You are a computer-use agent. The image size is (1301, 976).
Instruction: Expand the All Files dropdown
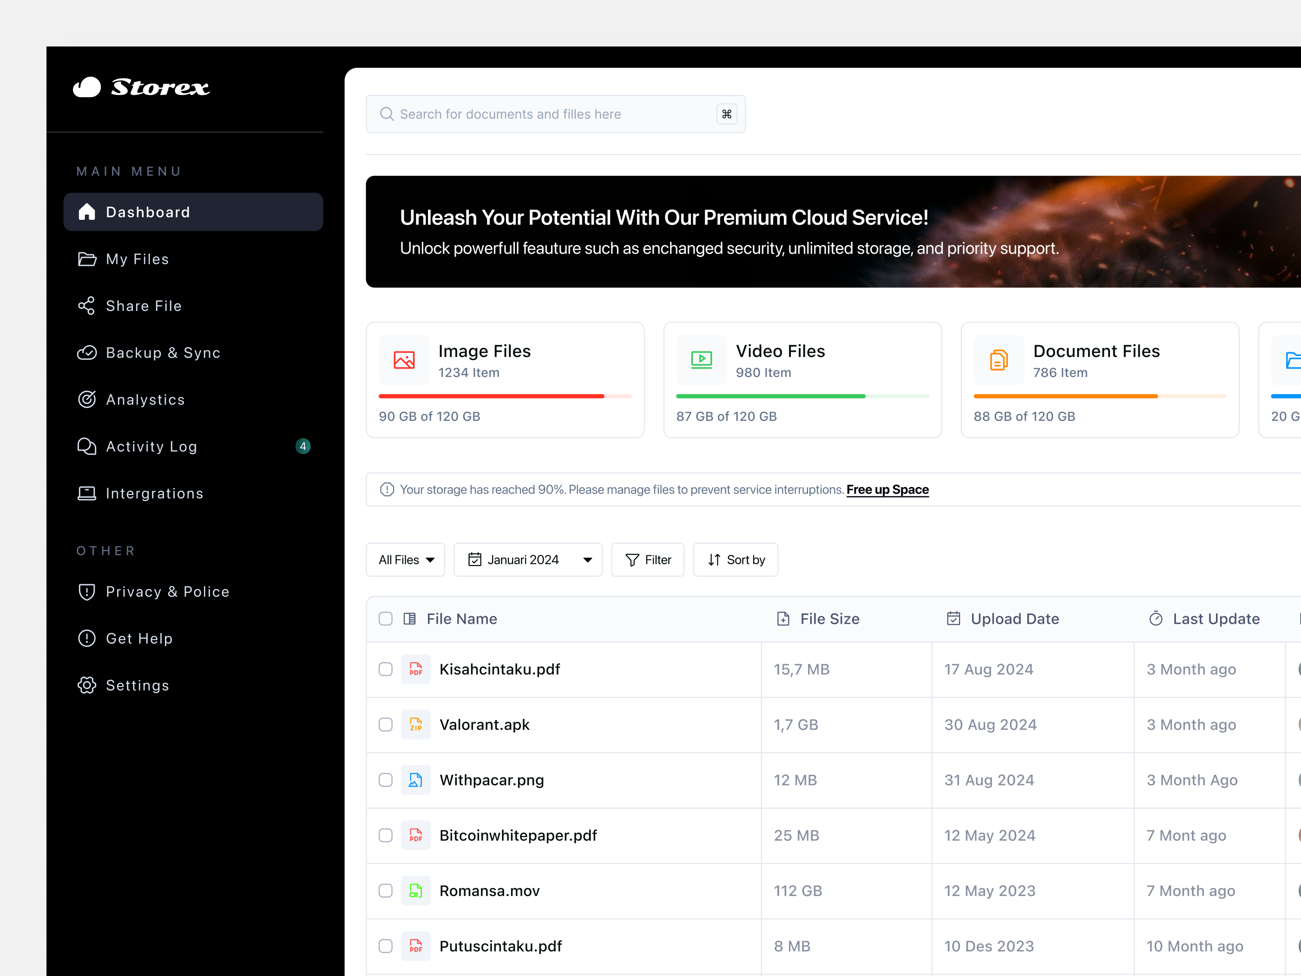tap(405, 560)
